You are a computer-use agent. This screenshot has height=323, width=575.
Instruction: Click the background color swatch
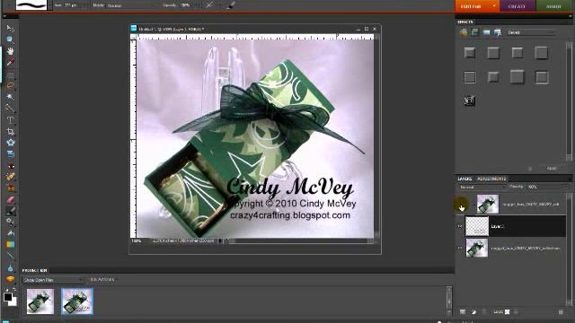[x=13, y=302]
